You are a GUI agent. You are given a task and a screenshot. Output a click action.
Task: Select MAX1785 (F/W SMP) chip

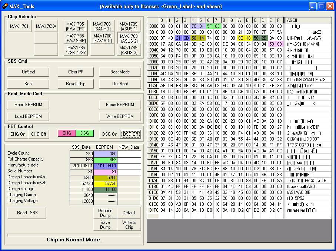[76, 38]
